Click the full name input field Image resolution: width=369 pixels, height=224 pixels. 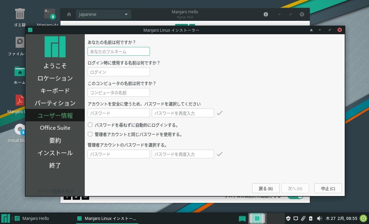click(119, 51)
